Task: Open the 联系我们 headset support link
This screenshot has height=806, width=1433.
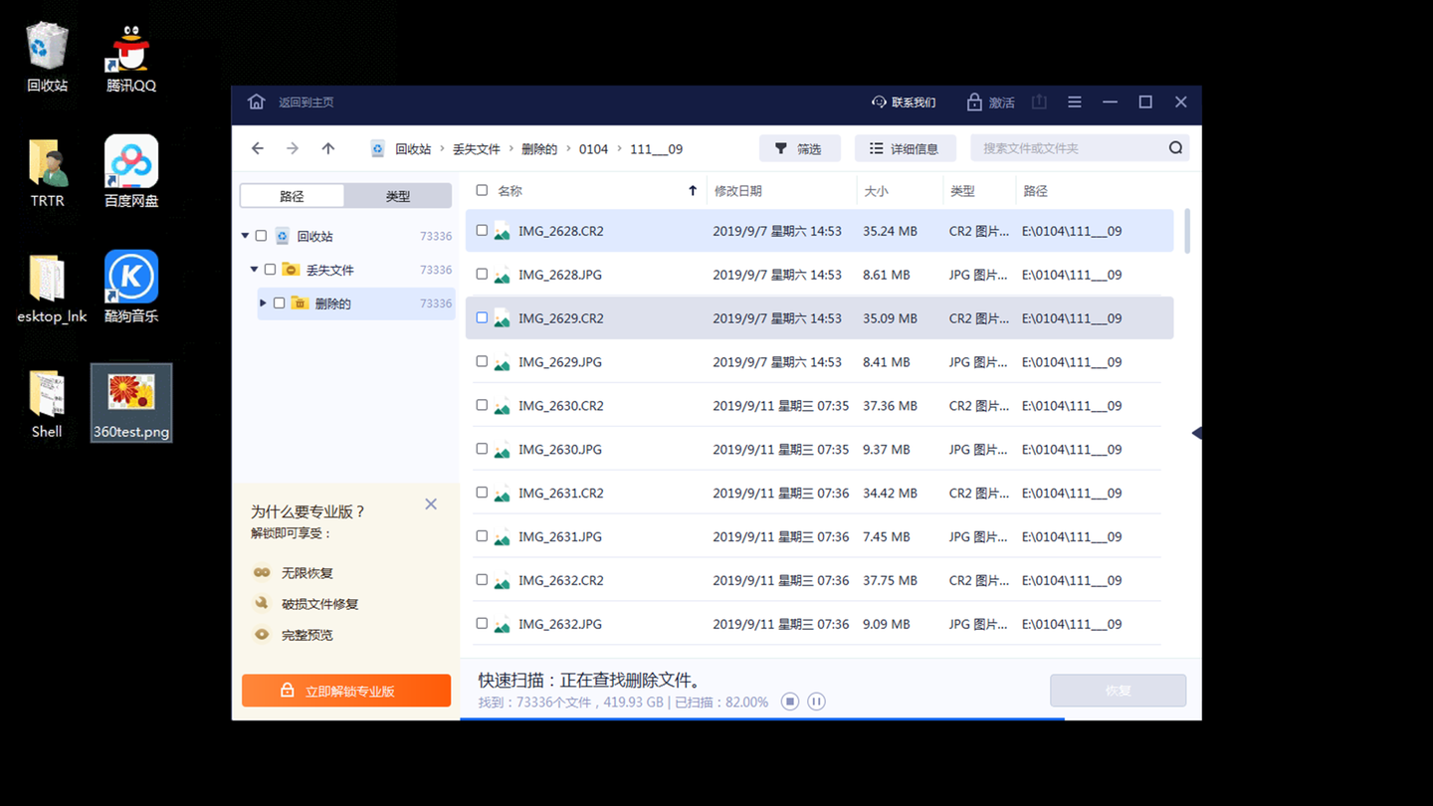Action: coord(904,102)
